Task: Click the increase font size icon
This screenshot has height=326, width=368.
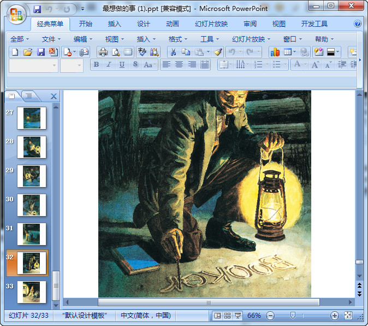Action: coord(315,65)
